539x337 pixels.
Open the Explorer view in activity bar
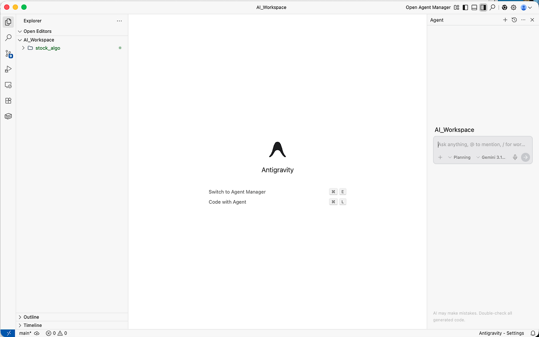(8, 22)
